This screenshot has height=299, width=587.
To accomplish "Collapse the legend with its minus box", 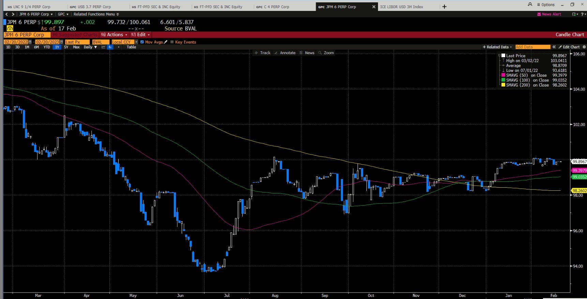I will [499, 56].
